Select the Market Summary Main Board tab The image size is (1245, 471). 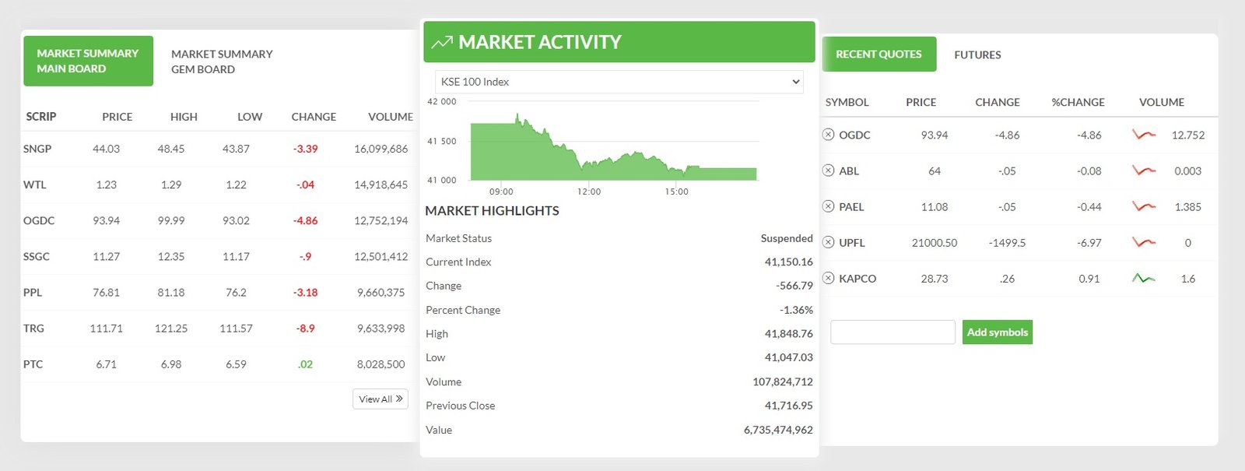[x=88, y=61]
